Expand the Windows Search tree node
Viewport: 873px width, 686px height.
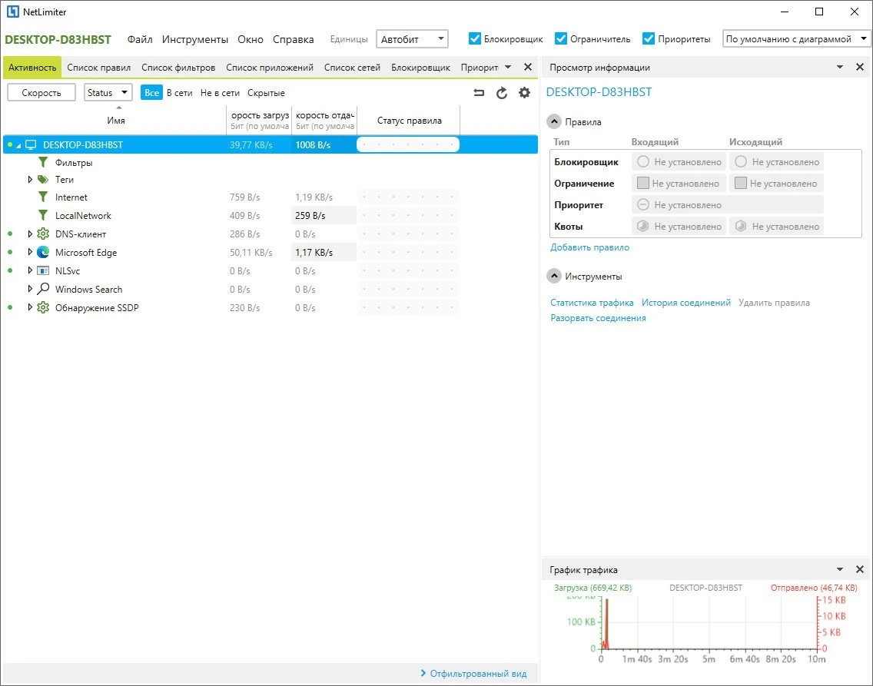click(30, 290)
